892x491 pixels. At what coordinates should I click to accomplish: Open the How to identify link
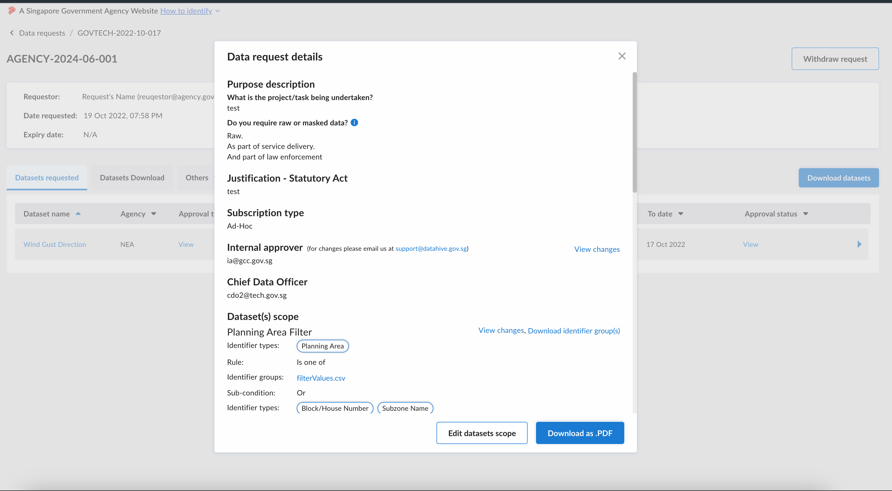(x=186, y=11)
